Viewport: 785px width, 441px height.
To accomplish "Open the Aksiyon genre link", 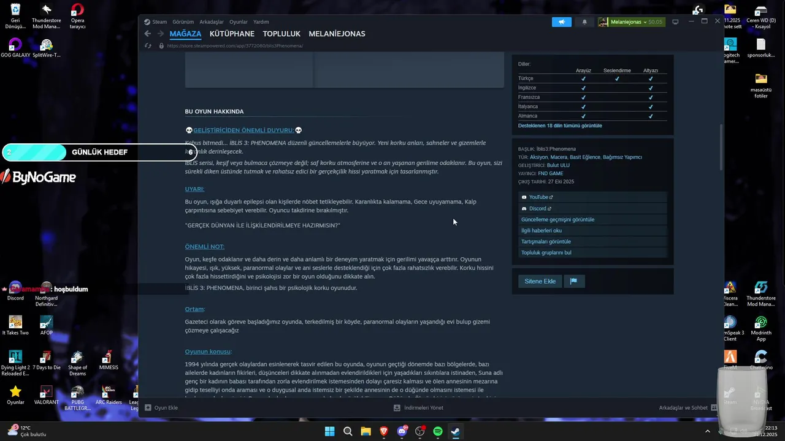I will click(x=538, y=157).
